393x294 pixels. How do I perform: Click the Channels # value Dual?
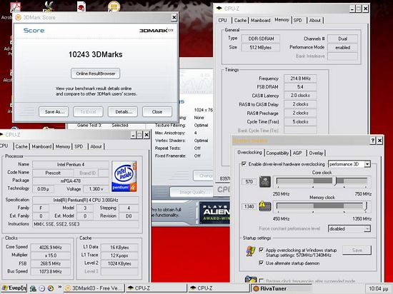[x=342, y=39]
